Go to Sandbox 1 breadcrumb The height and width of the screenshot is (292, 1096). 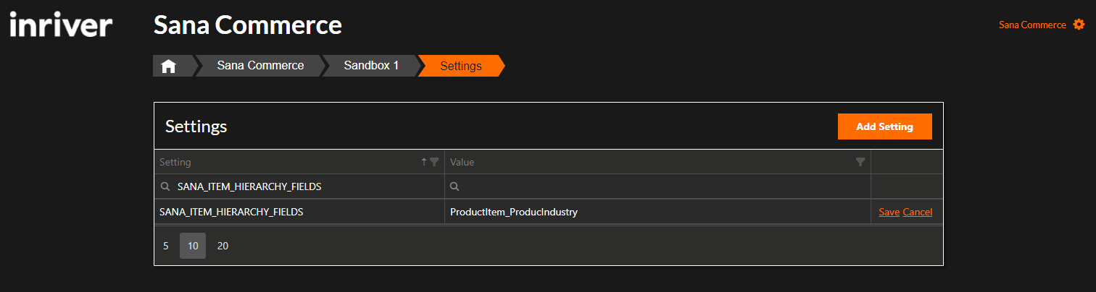point(371,66)
